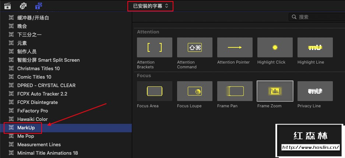Click the title icon beside DPRED - CRYSTAL CLEAR
345x158 pixels.
[11, 85]
